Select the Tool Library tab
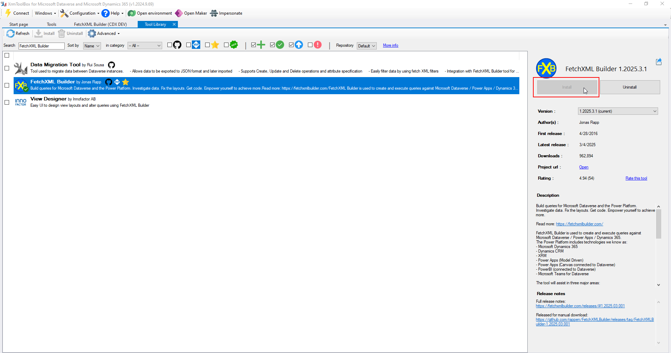Screen dimensions: 671x353 [x=155, y=24]
